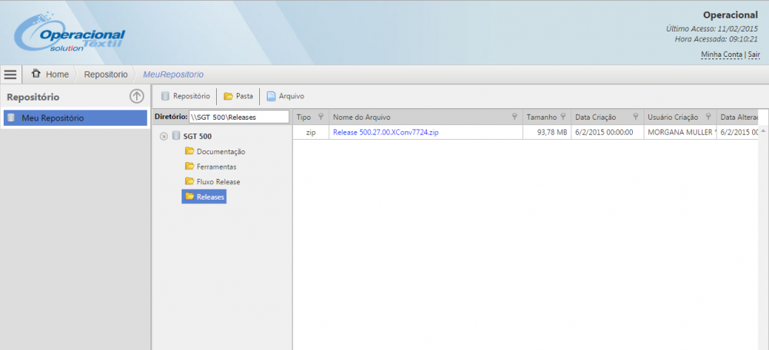This screenshot has height=350, width=769.
Task: Open the hamburger menu icon
Action: 10,74
